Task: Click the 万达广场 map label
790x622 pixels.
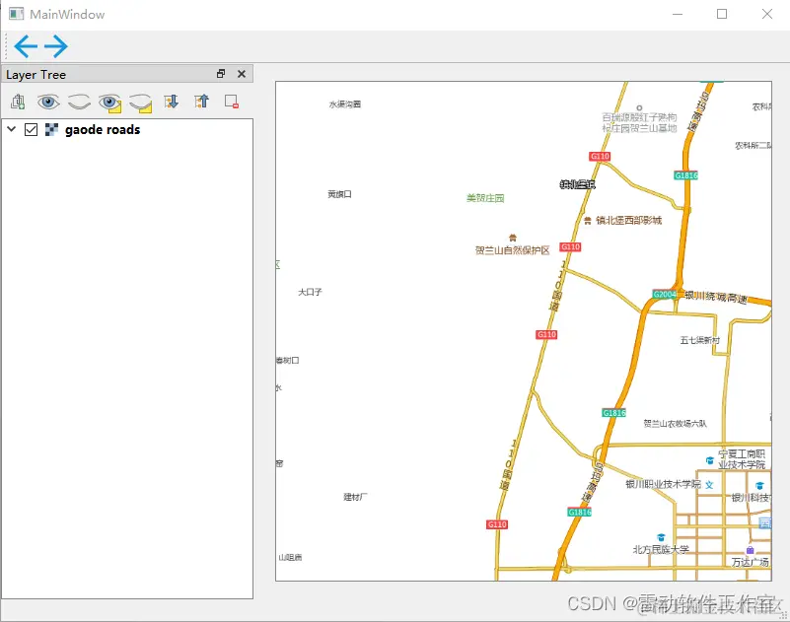Action: pyautogui.click(x=751, y=562)
